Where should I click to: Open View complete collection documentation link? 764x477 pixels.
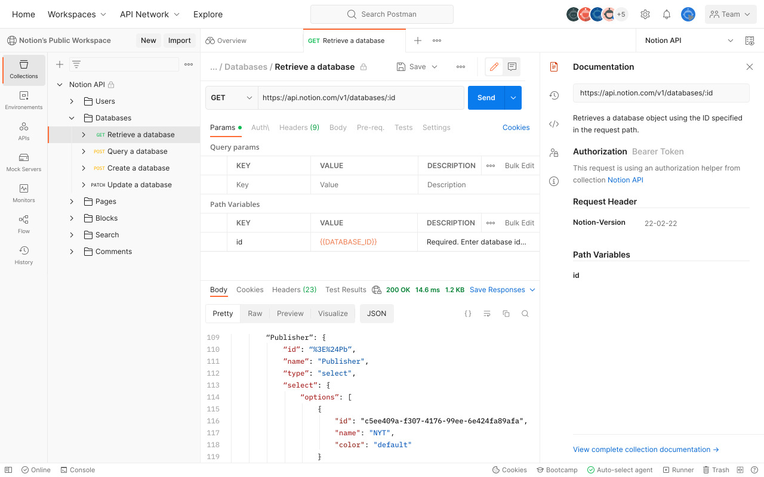click(x=646, y=450)
